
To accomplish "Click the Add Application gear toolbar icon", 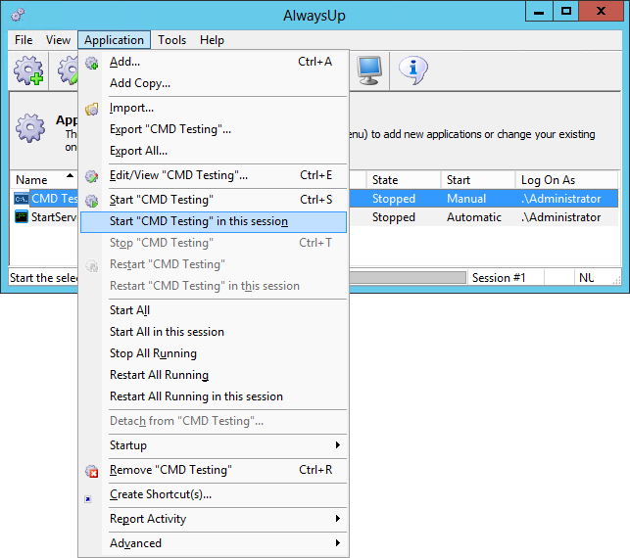I will (x=28, y=70).
